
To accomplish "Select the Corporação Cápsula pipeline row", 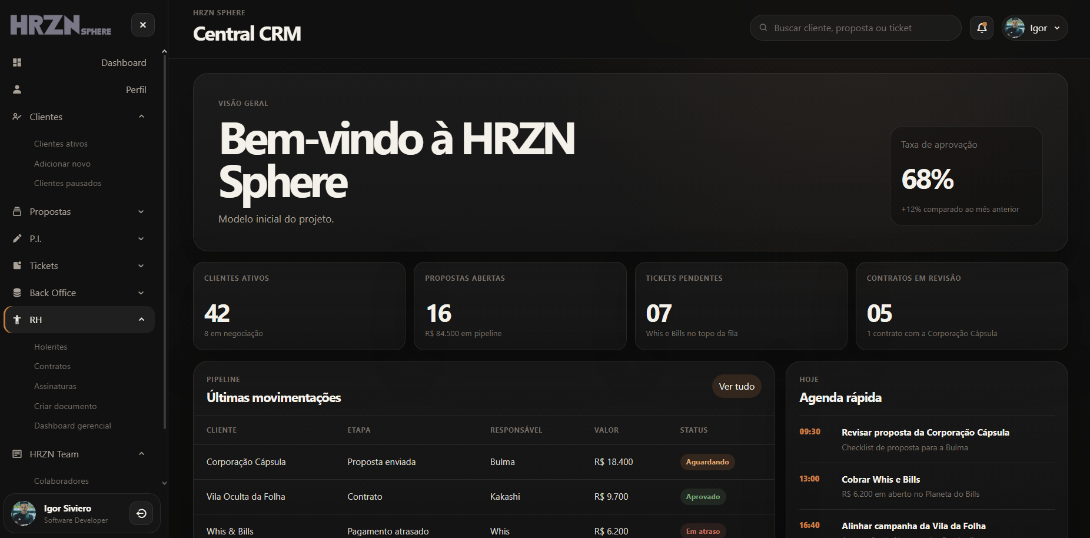I will [x=484, y=462].
